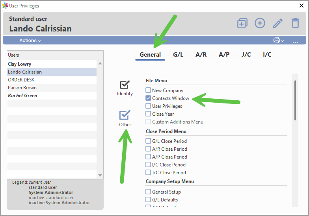This screenshot has width=309, height=216.
Task: Enable the General Setup checkbox
Action: tap(148, 192)
